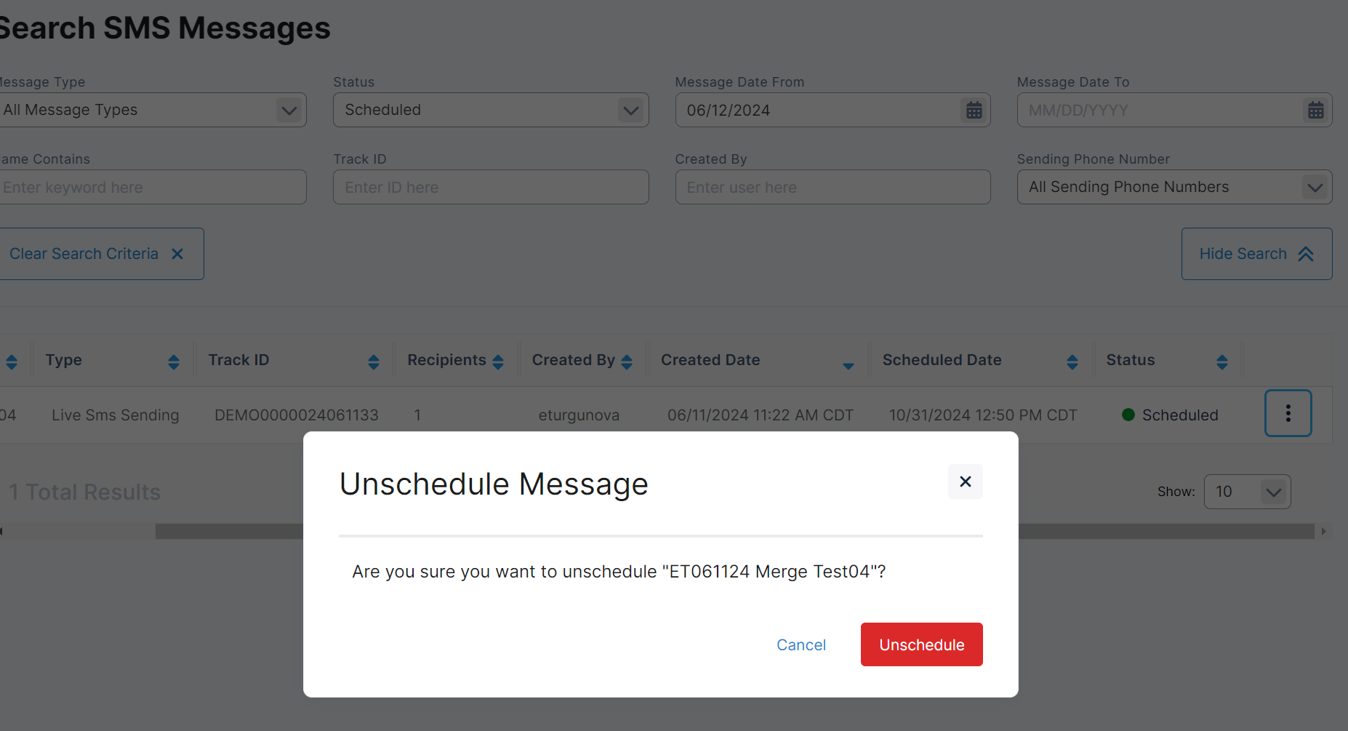Open row actions three-dot menu

pos(1288,413)
